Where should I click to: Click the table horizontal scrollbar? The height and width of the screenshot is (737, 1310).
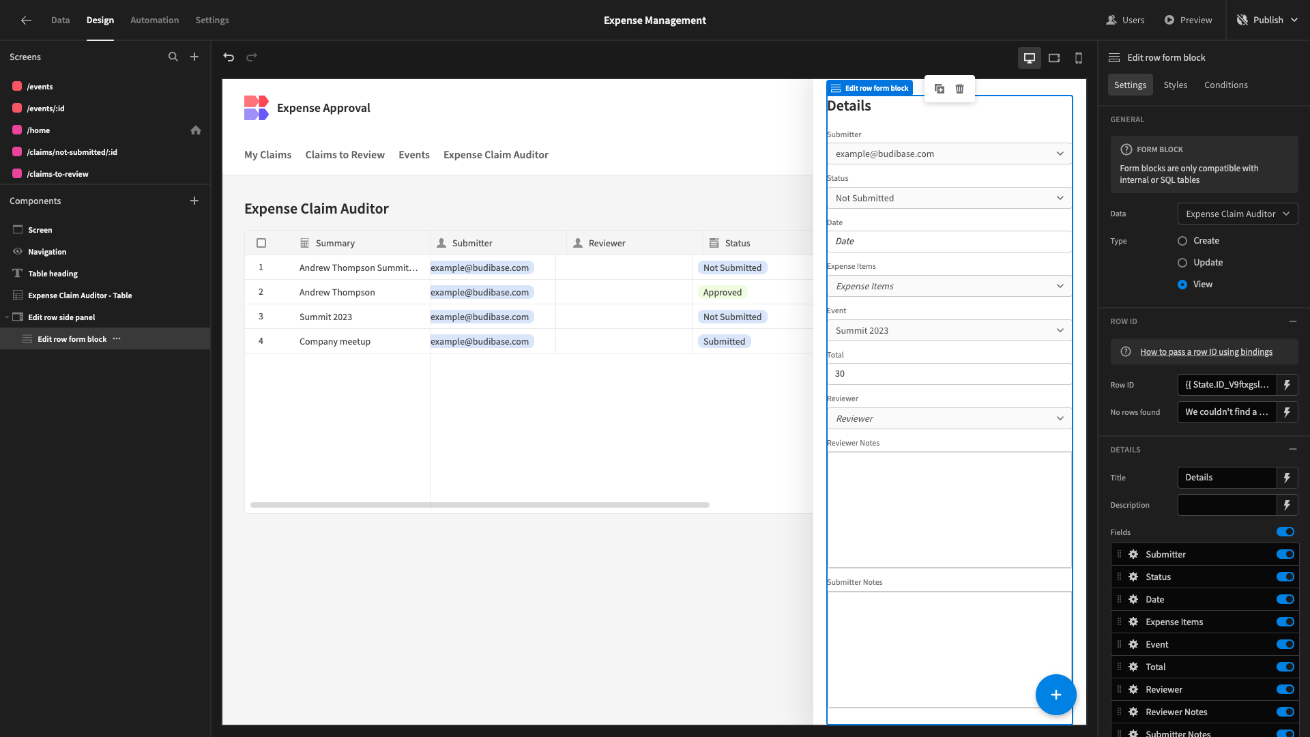pos(480,505)
